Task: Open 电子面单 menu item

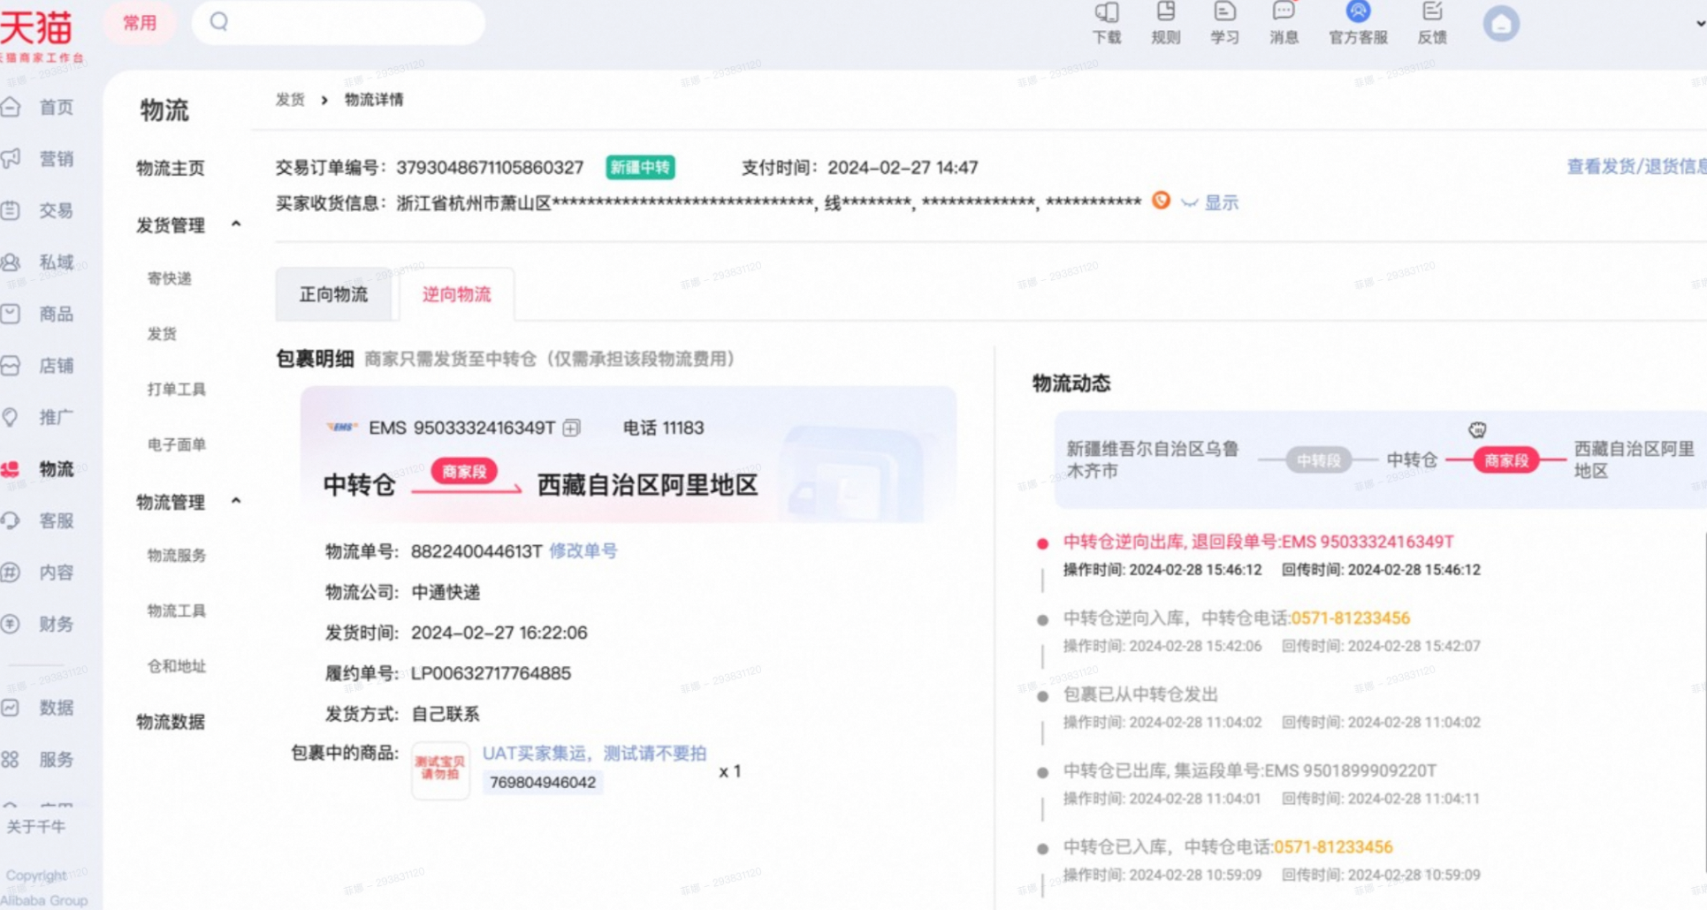Action: click(177, 444)
